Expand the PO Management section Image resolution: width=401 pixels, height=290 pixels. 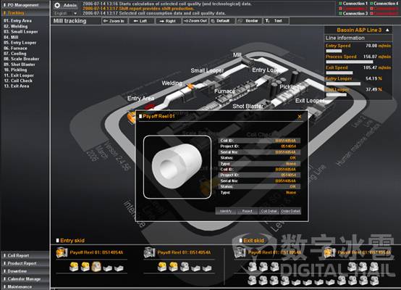point(25,5)
